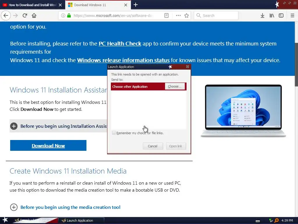The height and width of the screenshot is (224, 298).
Task: Open the Library bookshelf icon
Action: 272,16
